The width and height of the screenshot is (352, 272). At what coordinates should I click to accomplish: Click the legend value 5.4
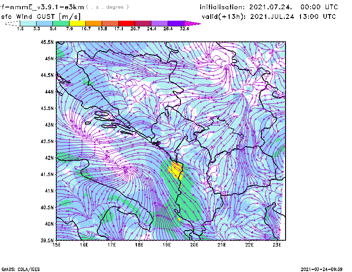53,29
